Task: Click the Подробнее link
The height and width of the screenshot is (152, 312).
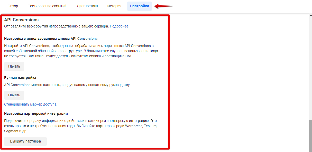Action: pos(119,26)
